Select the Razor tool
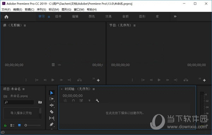 tap(52, 112)
